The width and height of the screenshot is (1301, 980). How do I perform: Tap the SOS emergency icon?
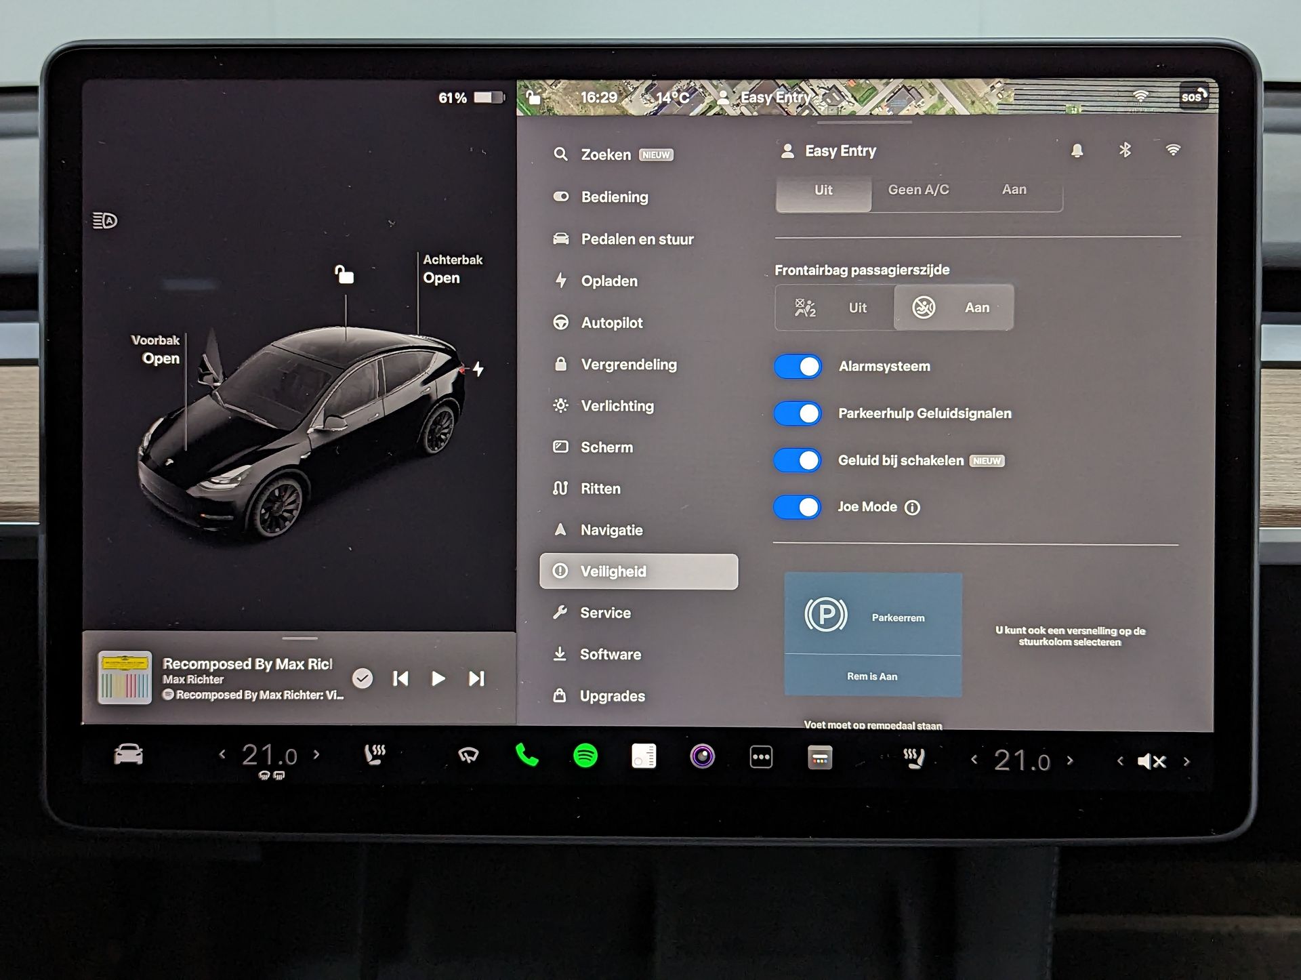(1193, 96)
